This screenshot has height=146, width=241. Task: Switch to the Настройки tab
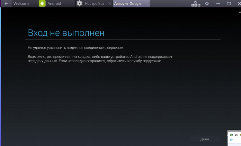(x=94, y=4)
